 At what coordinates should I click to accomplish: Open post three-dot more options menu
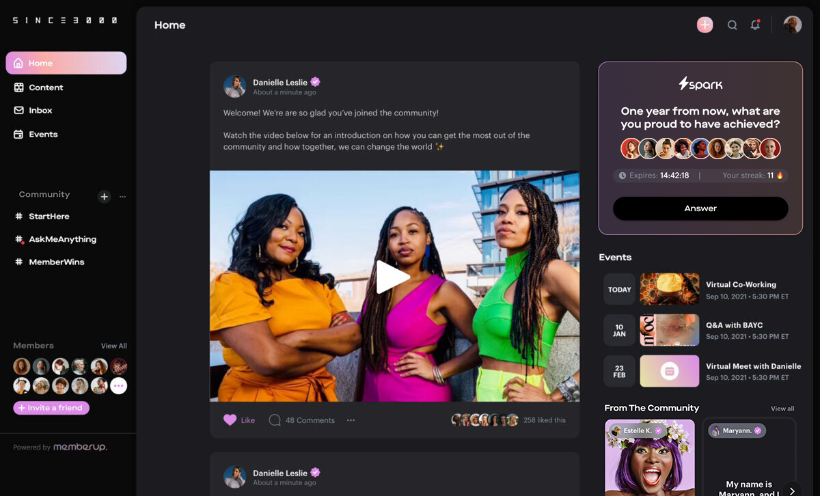(x=351, y=420)
